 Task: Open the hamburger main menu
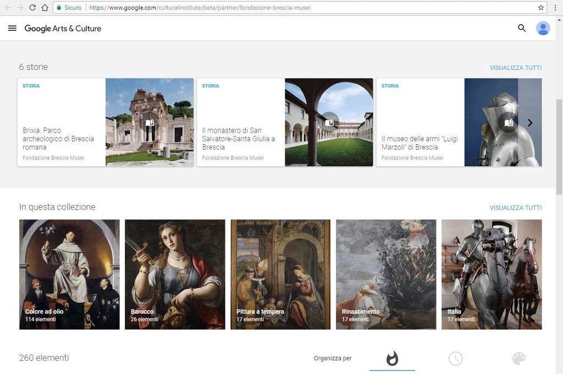point(12,29)
